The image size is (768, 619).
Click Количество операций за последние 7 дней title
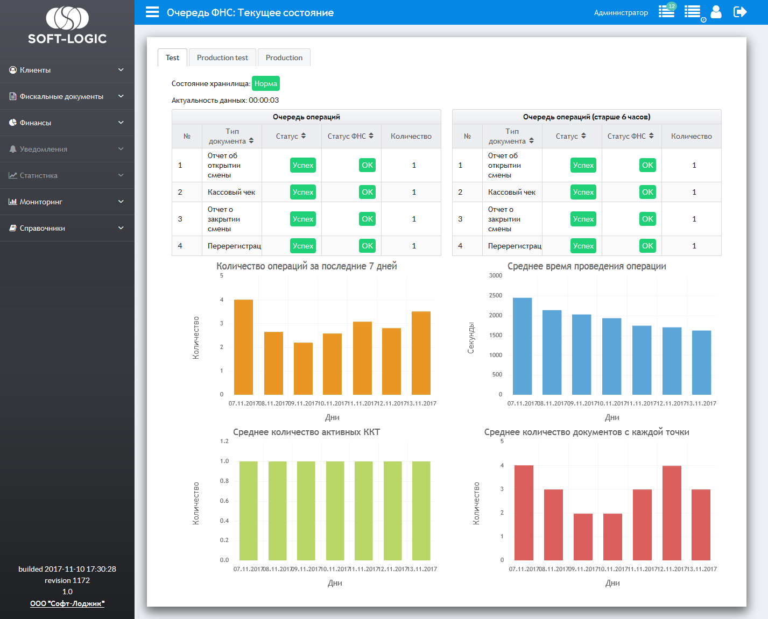pos(307,266)
